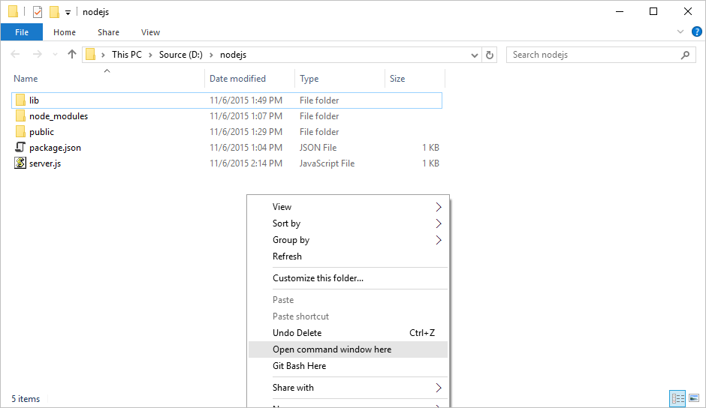This screenshot has height=408, width=706.
Task: Open the Sort by context submenu
Action: click(348, 223)
